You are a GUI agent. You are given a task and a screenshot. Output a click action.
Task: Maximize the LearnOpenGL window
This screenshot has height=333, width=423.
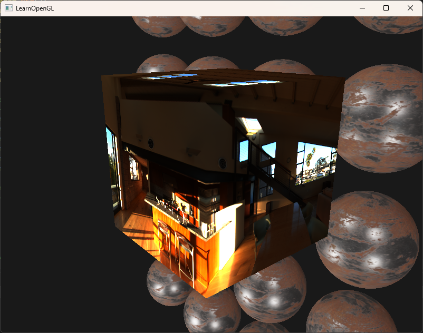pos(386,8)
